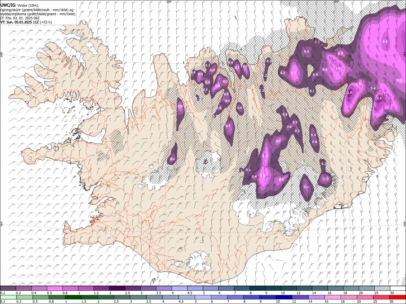This screenshot has width=406, height=304.
Task: Select the darkest purple swatch between 2 and 2.5
Action: click(117, 288)
